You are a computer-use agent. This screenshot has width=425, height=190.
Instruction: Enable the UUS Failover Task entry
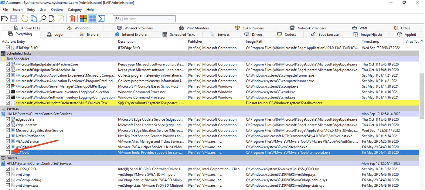(8, 103)
